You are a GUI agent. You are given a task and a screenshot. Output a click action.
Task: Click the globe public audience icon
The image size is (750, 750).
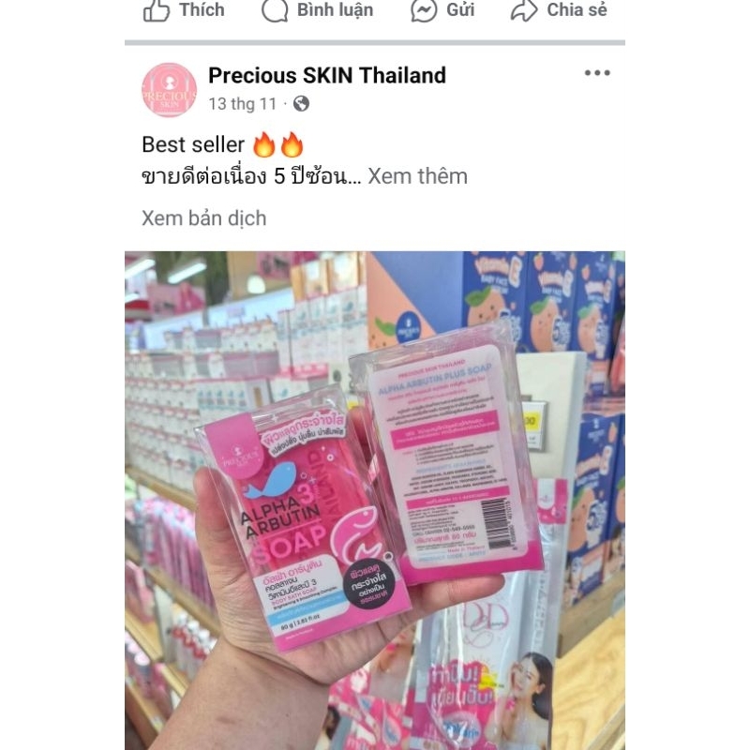click(x=301, y=104)
